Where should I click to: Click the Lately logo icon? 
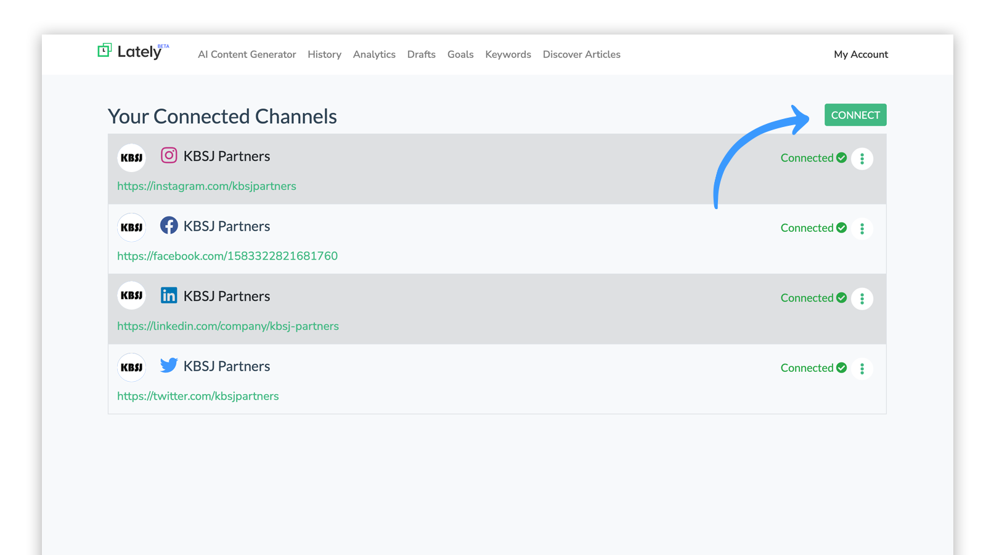[104, 51]
